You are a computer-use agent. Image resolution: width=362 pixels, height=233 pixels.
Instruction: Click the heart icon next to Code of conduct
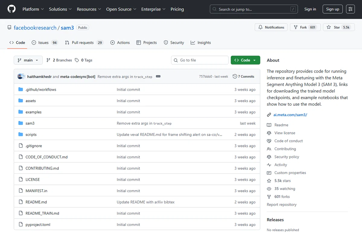[x=269, y=141]
